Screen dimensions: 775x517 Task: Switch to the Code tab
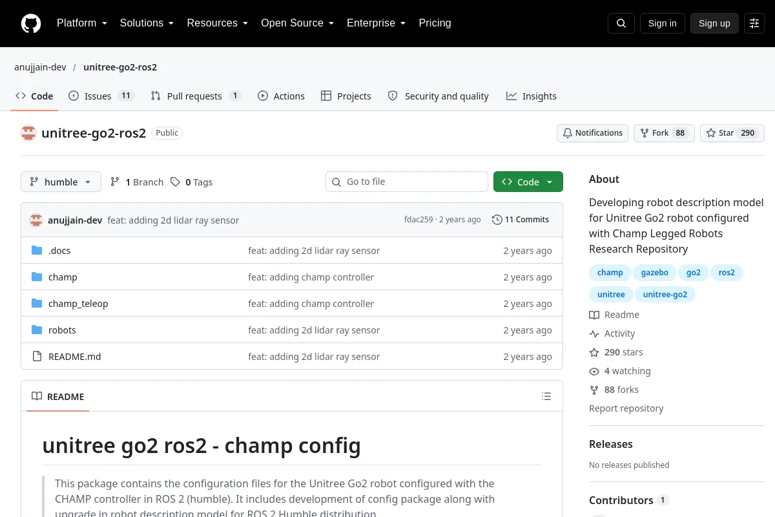pyautogui.click(x=34, y=96)
